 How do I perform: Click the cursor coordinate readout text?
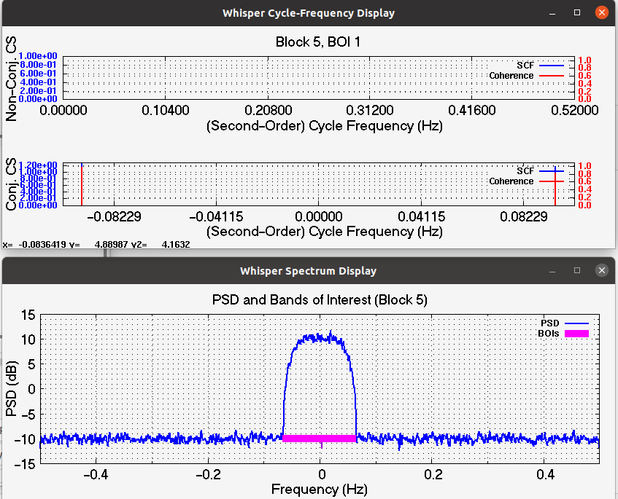pos(95,245)
